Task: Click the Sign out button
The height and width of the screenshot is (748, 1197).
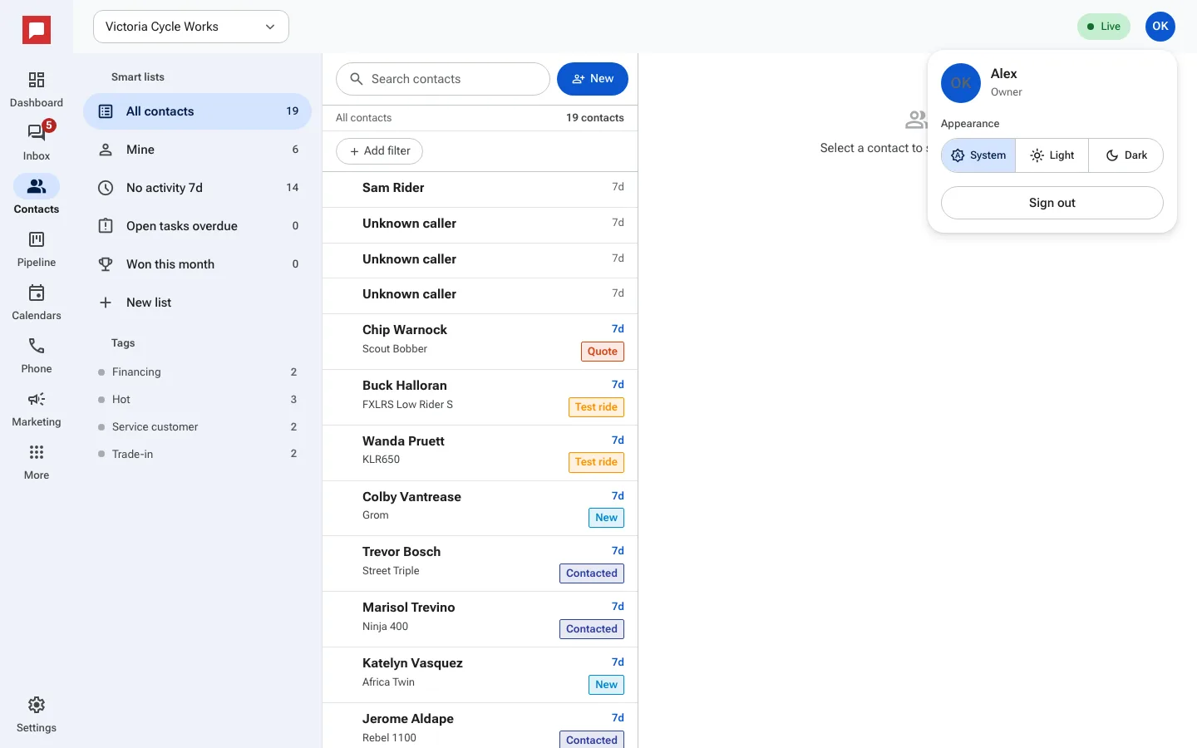Action: pos(1052,203)
